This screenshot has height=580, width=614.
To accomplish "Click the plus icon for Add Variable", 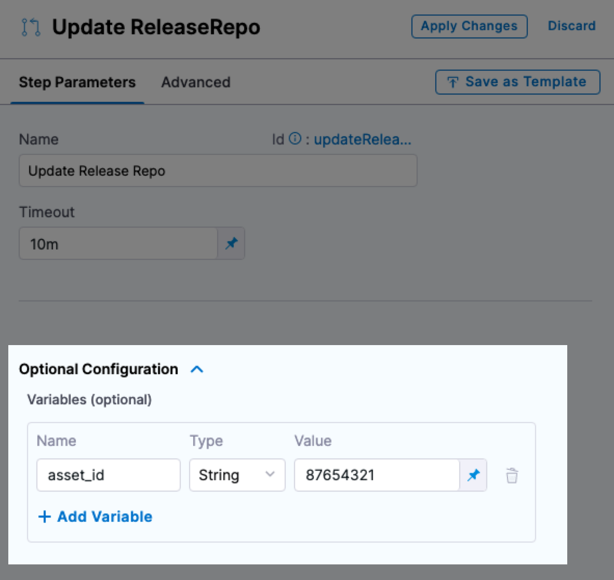I will coord(45,517).
